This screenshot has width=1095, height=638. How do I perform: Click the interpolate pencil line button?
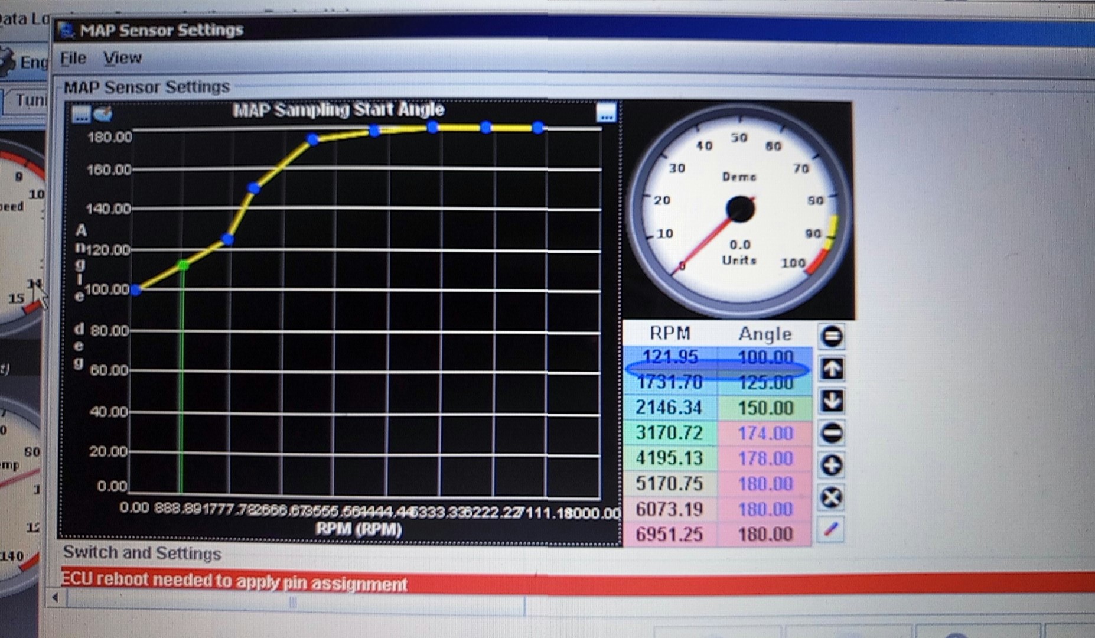pos(832,529)
